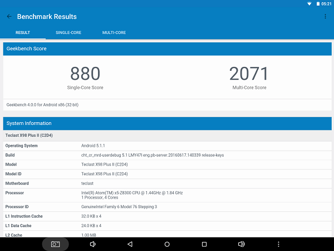
Task: Tap the Model ID row value
Action: click(x=105, y=174)
